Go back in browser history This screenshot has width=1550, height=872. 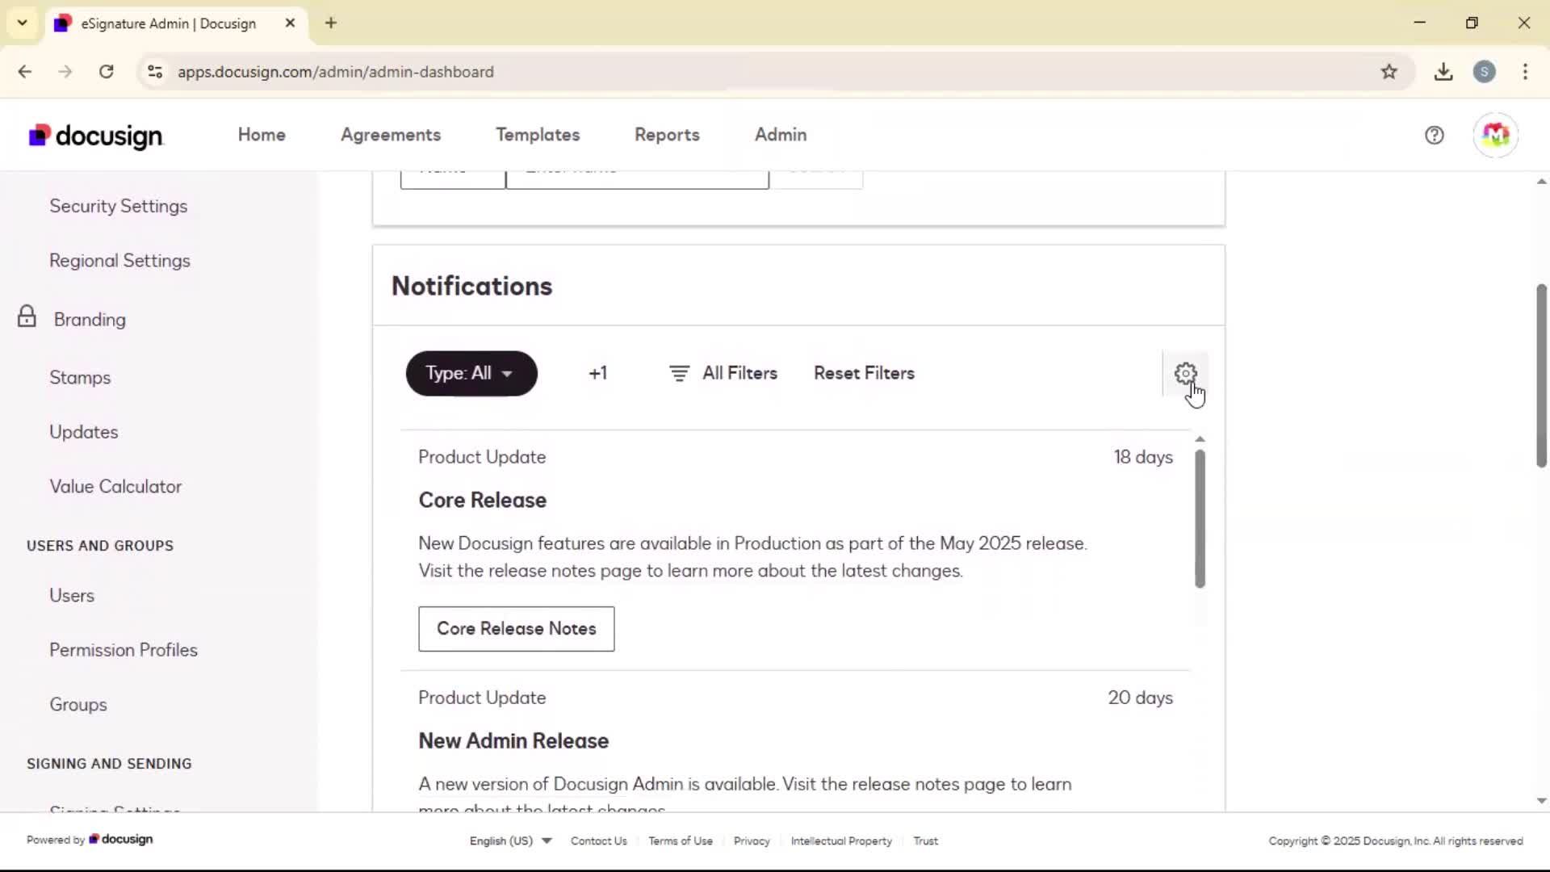(25, 72)
